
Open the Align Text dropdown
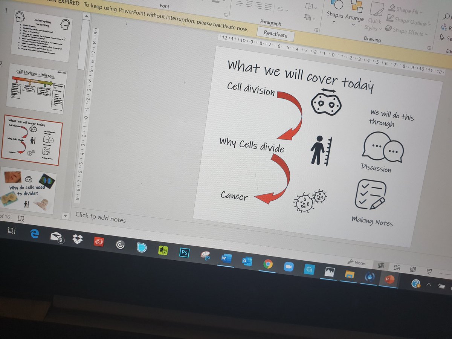coord(312,6)
